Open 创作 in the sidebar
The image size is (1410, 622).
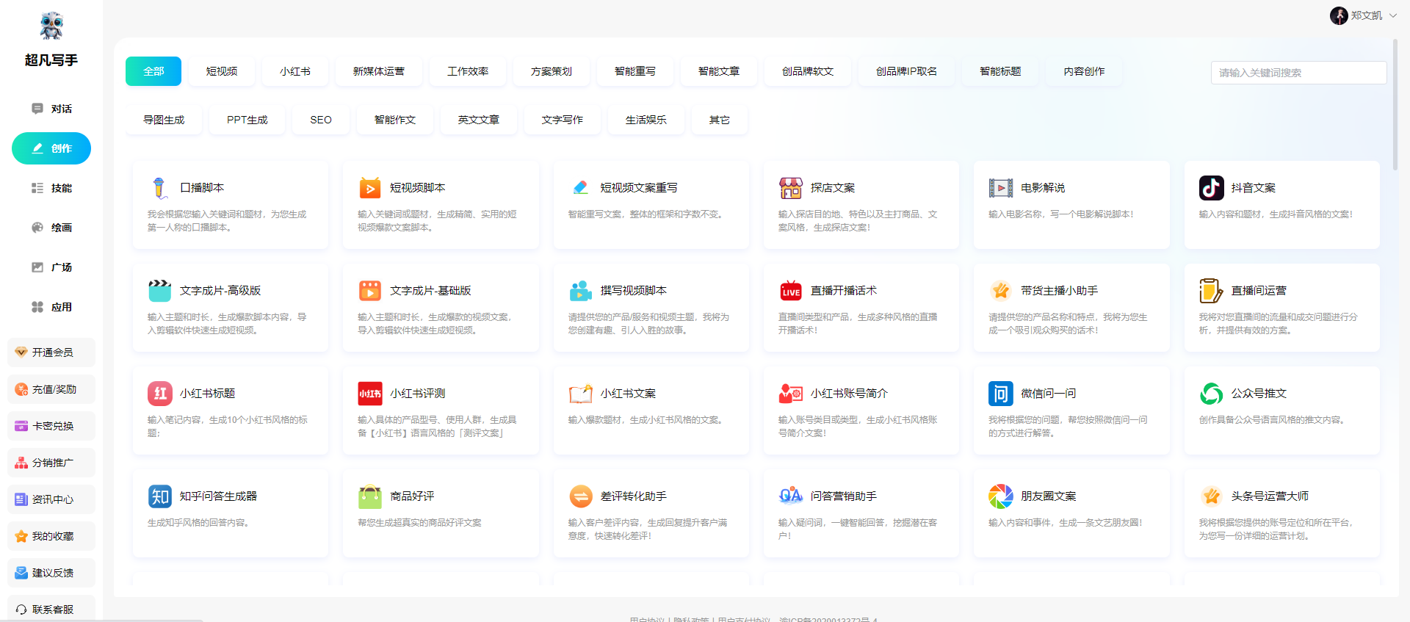click(x=51, y=148)
